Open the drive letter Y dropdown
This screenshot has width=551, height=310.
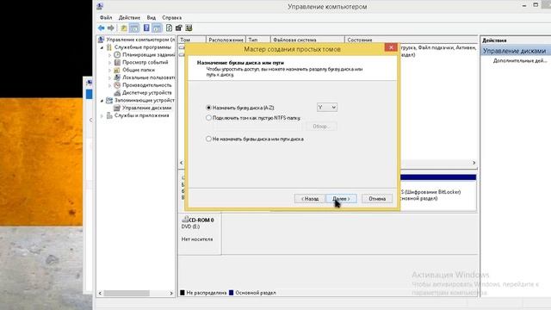point(327,107)
